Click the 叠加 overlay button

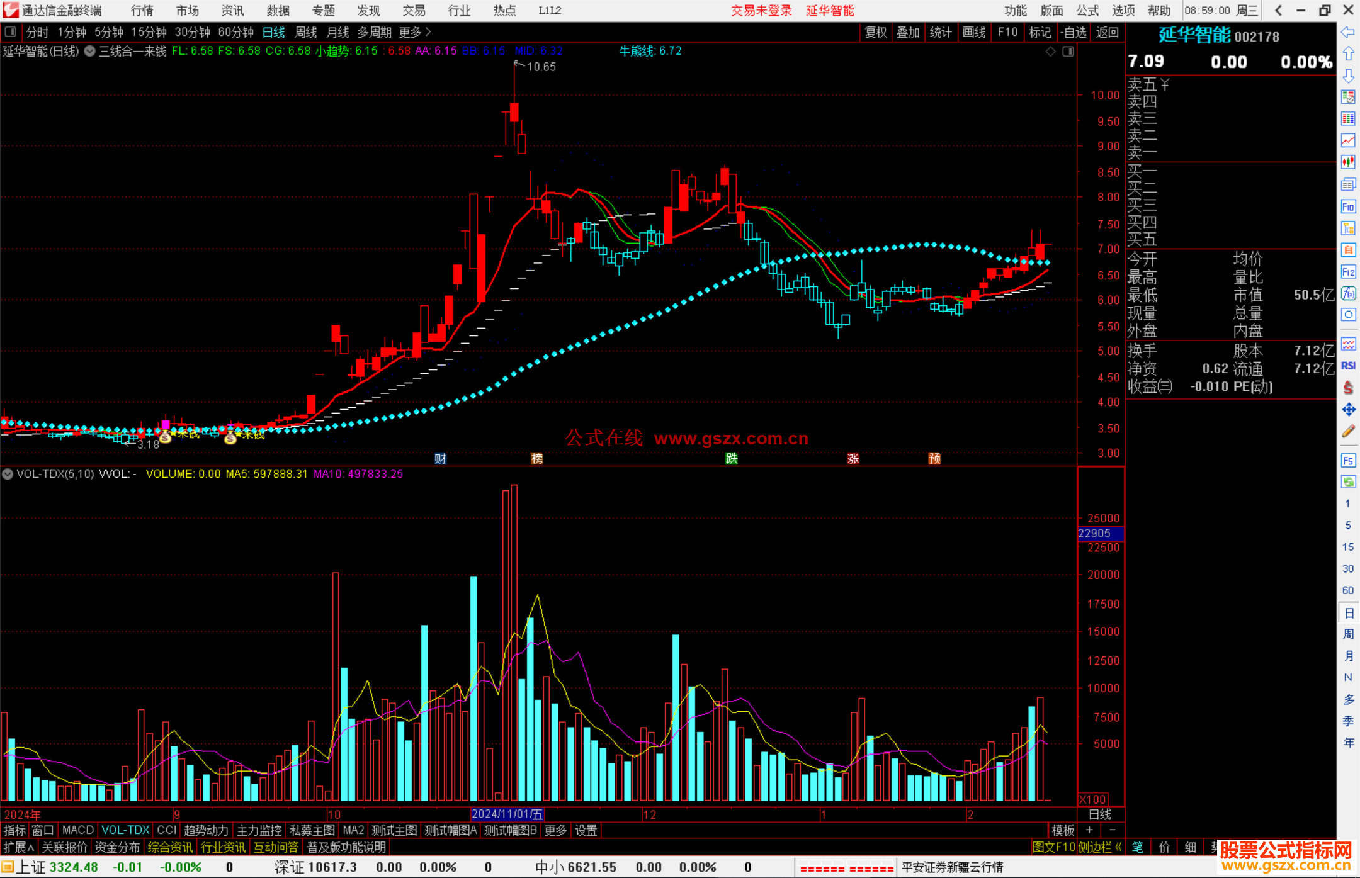(908, 32)
